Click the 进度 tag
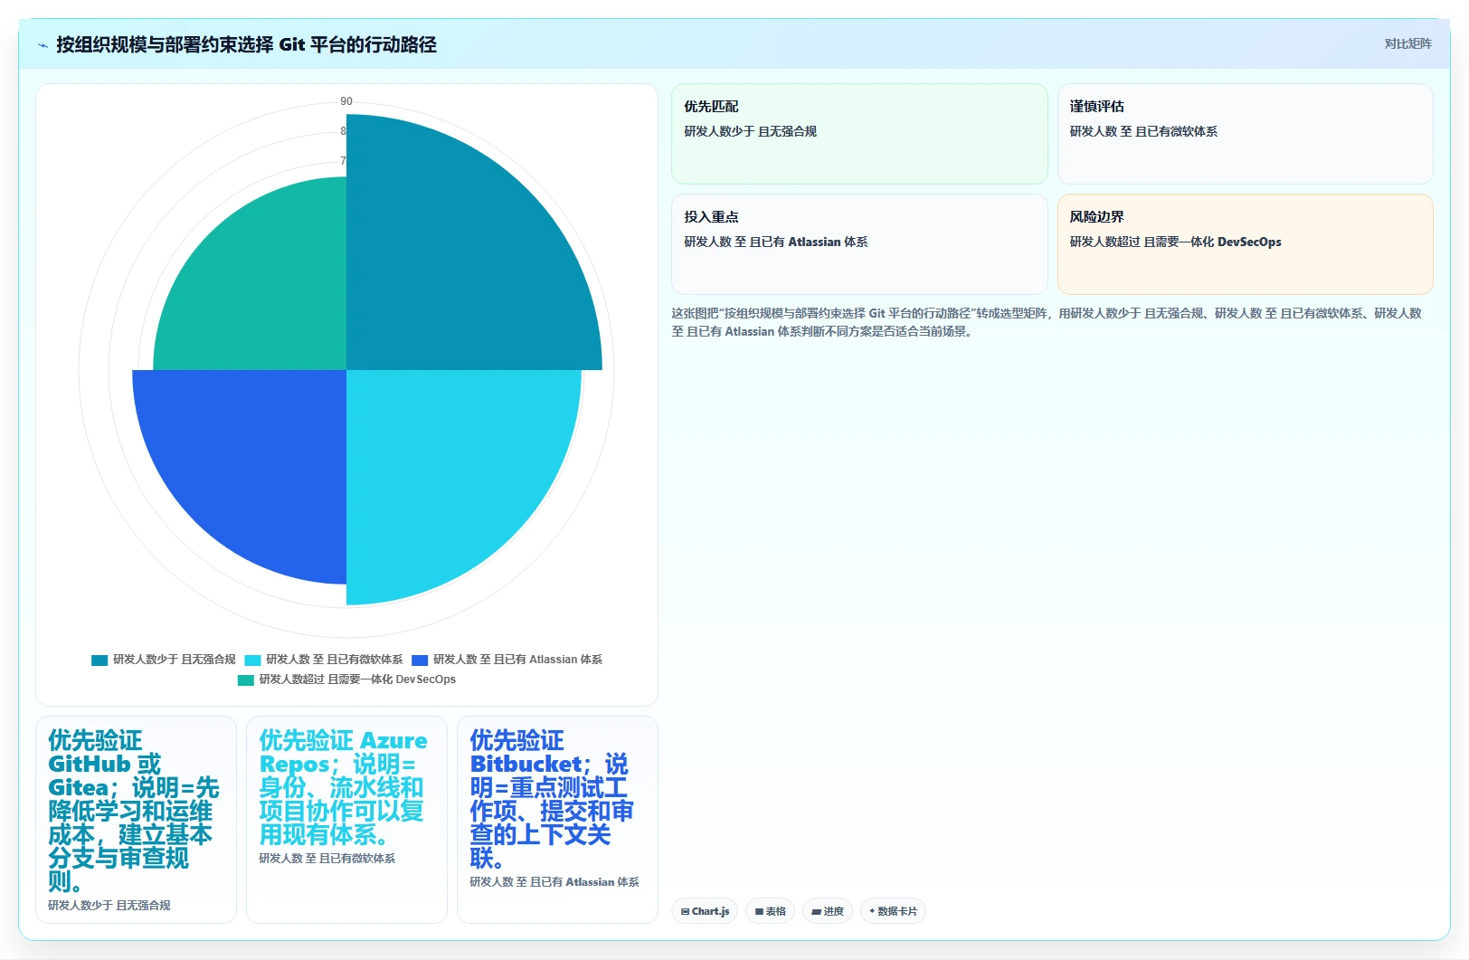1469x960 pixels. (x=827, y=911)
